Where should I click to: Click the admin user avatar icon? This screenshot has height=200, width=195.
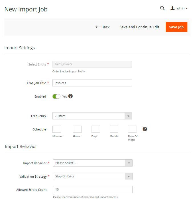172,8
